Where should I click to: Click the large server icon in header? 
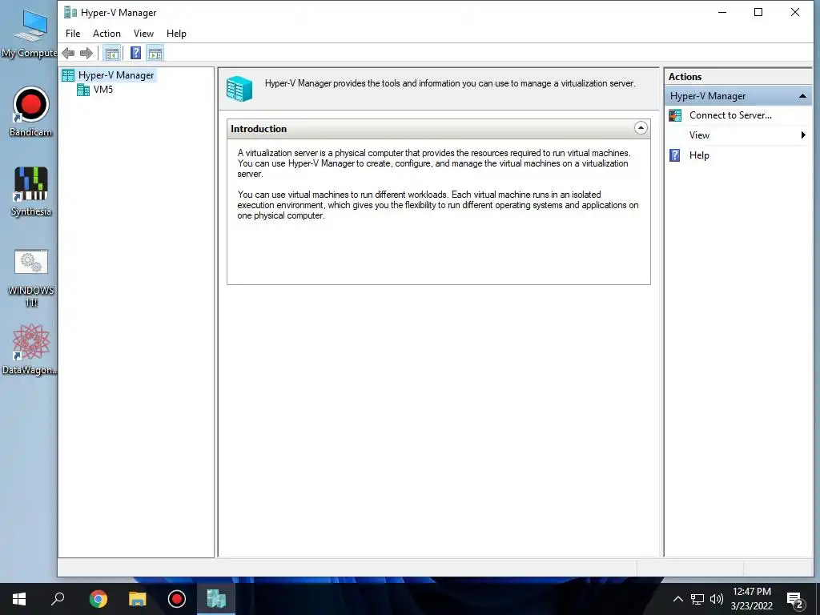point(239,88)
